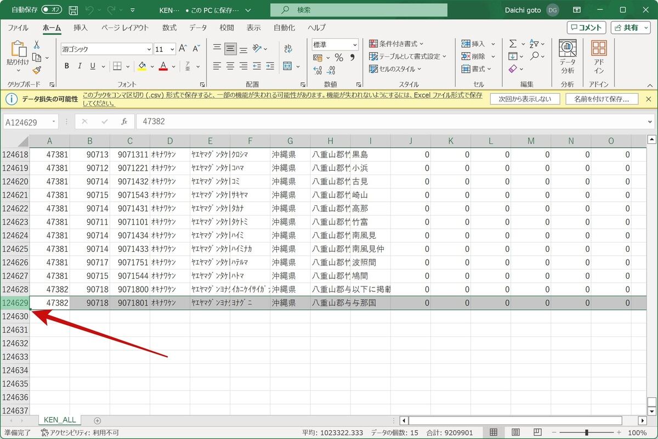
Task: Click the Sort and Filter icon
Action: click(535, 44)
